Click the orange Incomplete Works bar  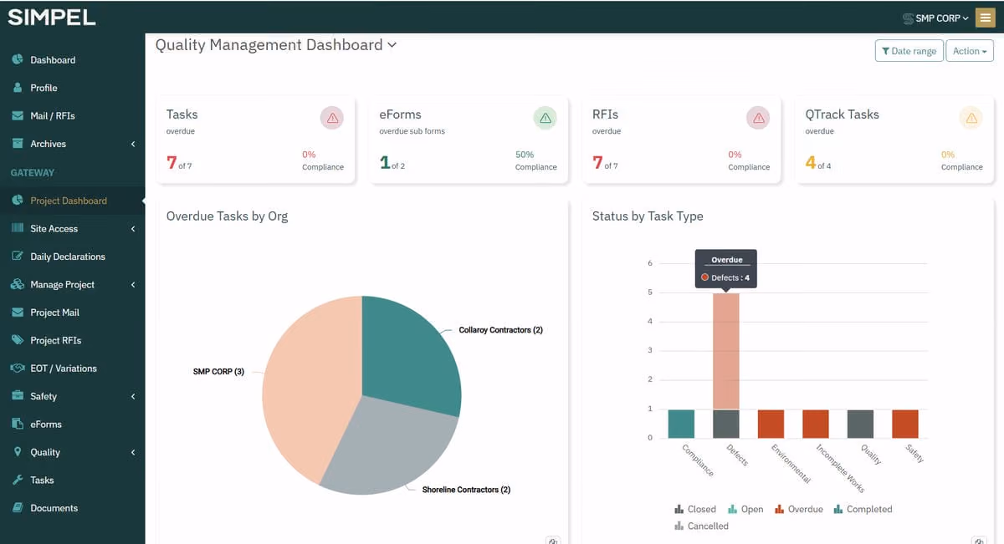point(815,424)
